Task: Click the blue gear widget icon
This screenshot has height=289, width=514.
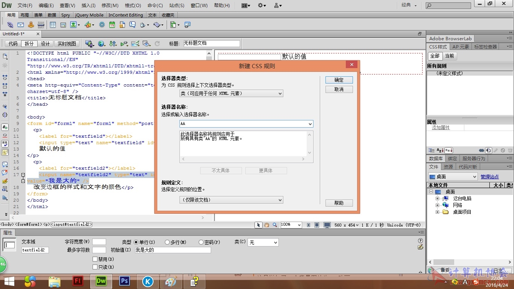Action: (x=102, y=24)
